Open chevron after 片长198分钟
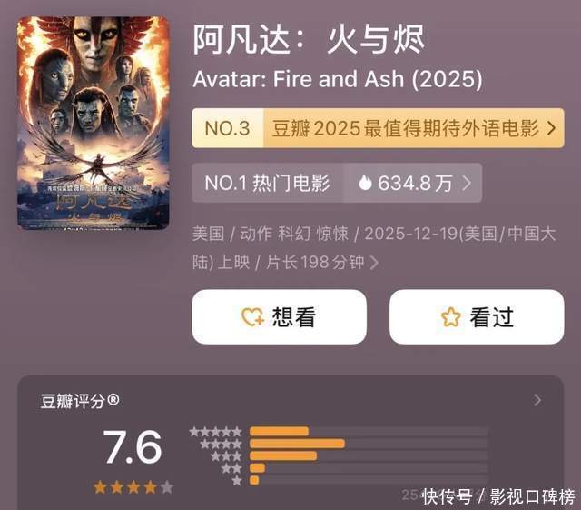This screenshot has width=581, height=510. 374,263
